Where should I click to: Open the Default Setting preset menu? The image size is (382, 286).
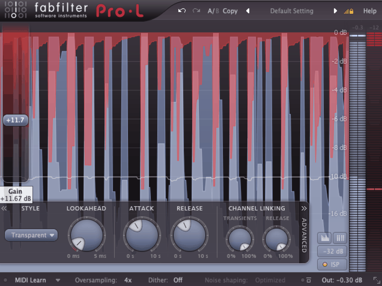pyautogui.click(x=292, y=11)
